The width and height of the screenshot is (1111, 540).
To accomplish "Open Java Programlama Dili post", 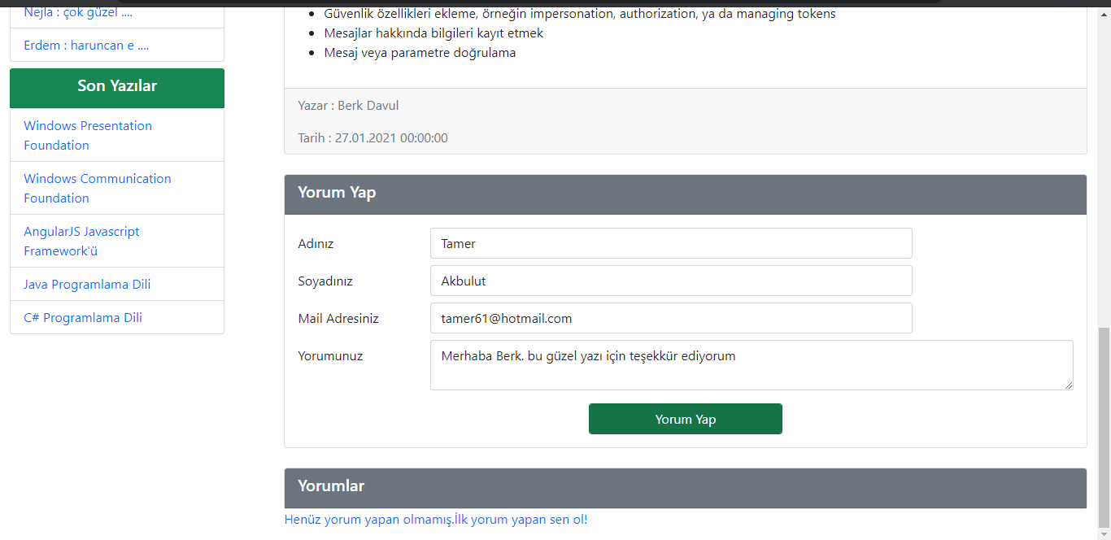I will coord(87,285).
